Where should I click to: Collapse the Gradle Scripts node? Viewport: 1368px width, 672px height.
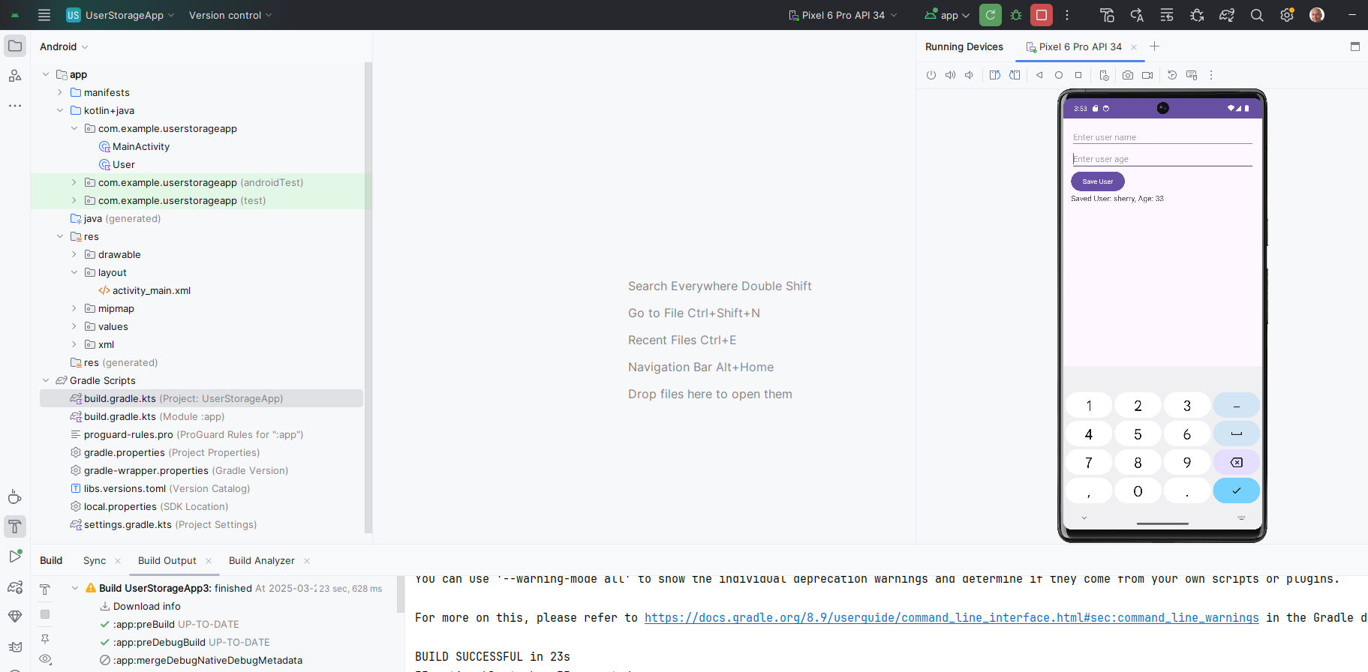pyautogui.click(x=46, y=380)
